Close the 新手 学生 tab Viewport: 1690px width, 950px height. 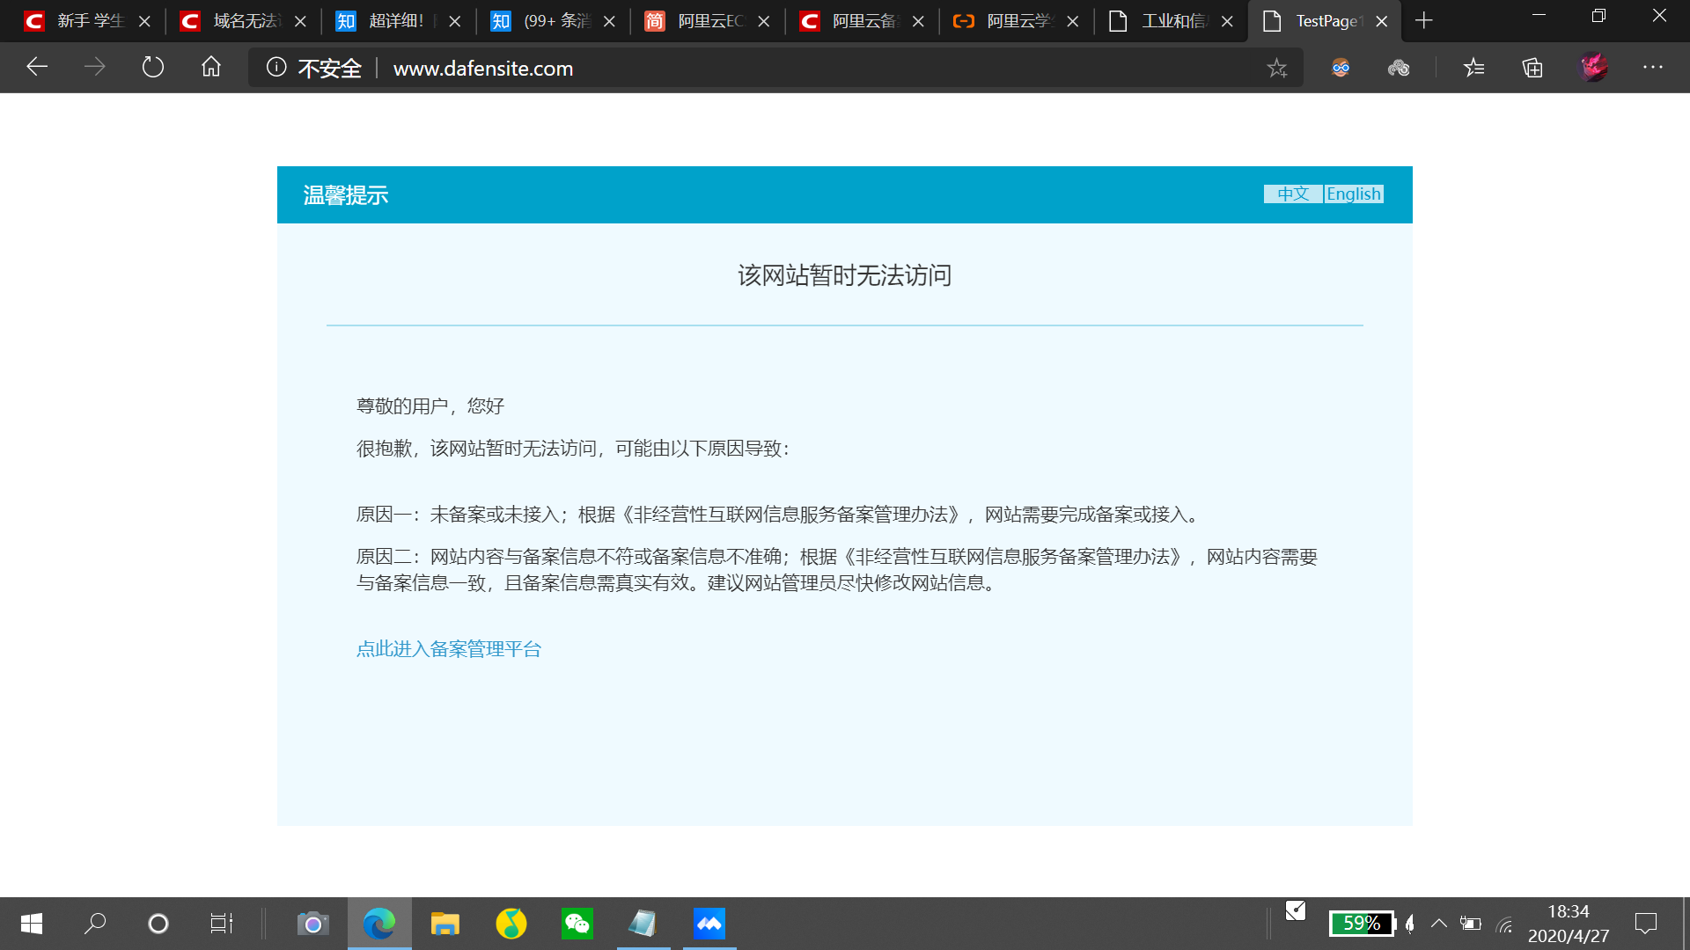tap(144, 21)
